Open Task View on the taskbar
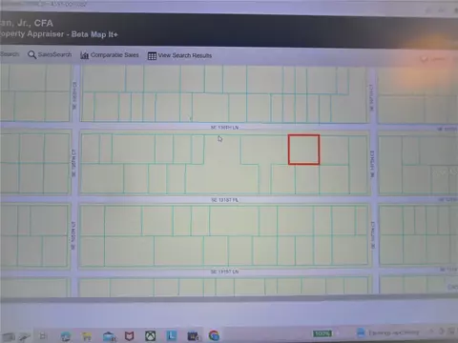The width and height of the screenshot is (458, 343). coord(43,335)
